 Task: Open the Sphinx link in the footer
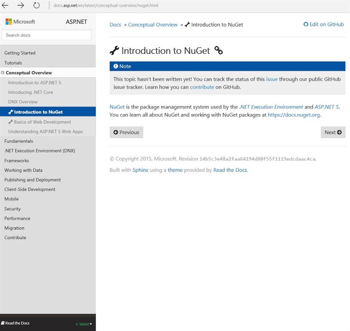coord(141,170)
